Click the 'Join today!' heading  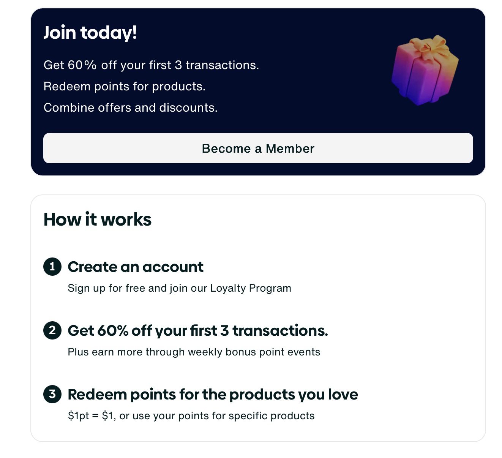tap(90, 32)
